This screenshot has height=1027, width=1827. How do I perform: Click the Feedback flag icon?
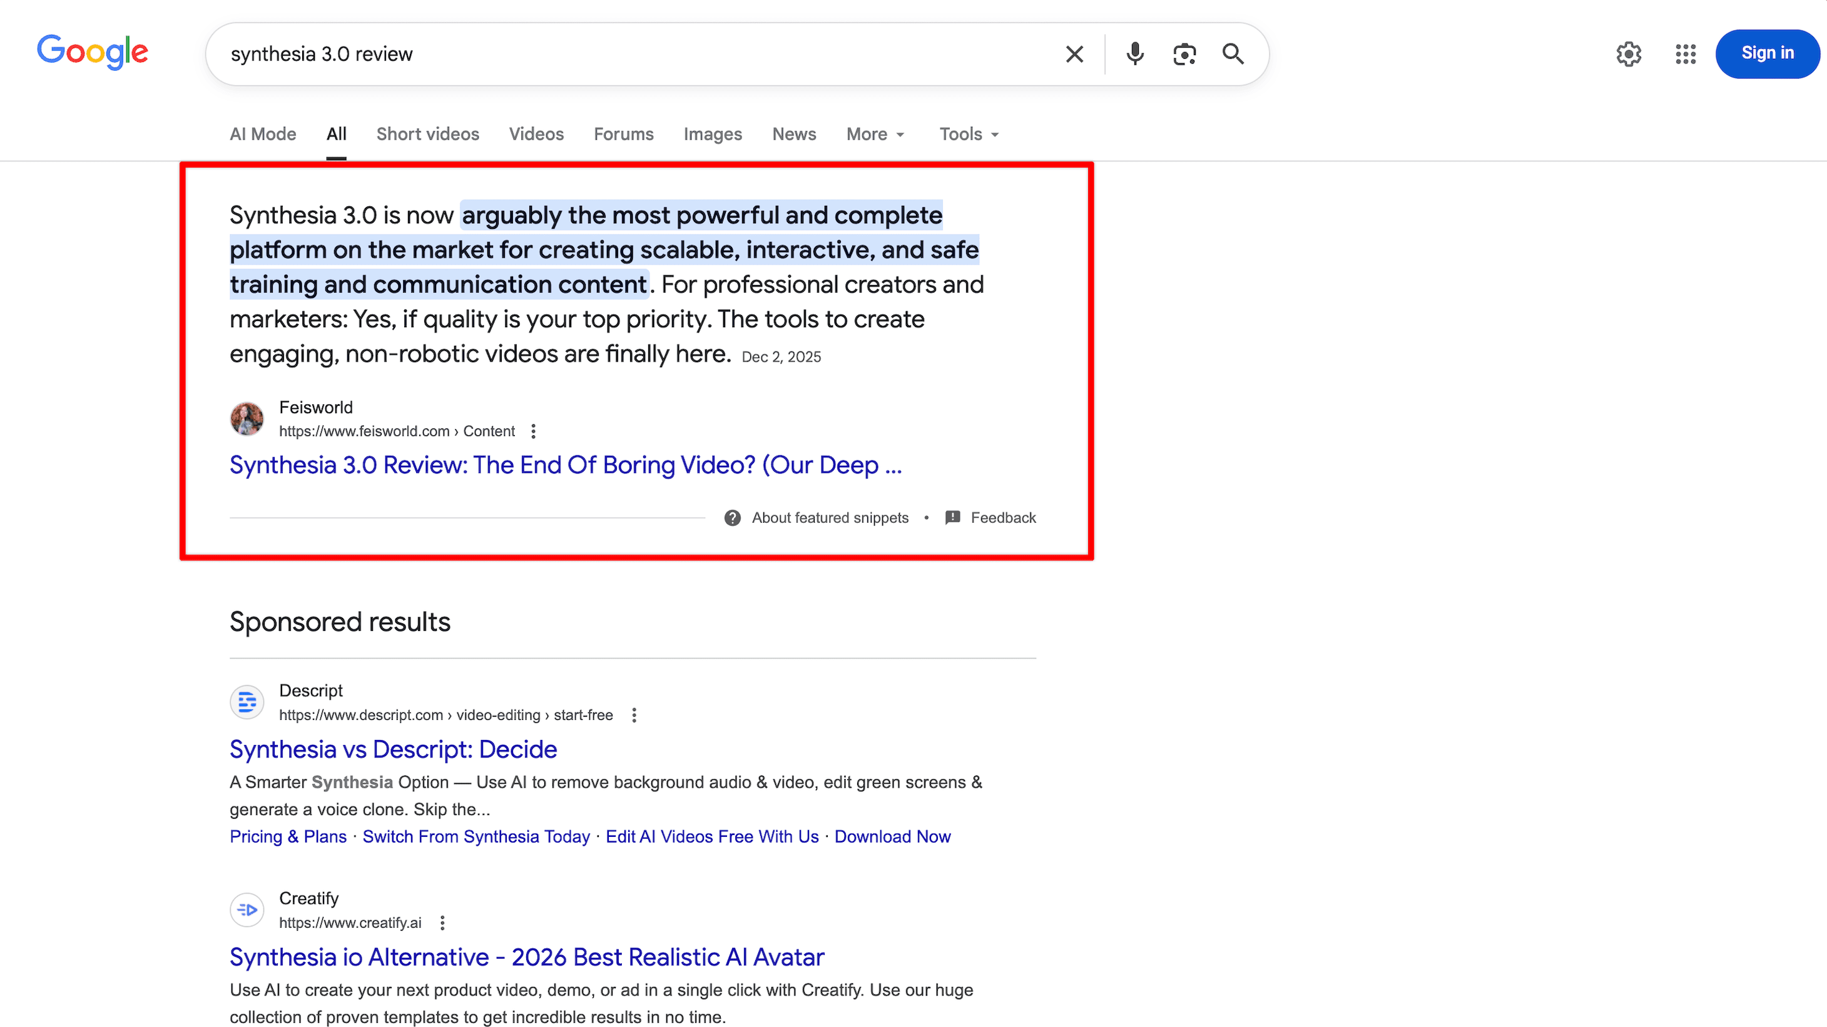point(952,518)
